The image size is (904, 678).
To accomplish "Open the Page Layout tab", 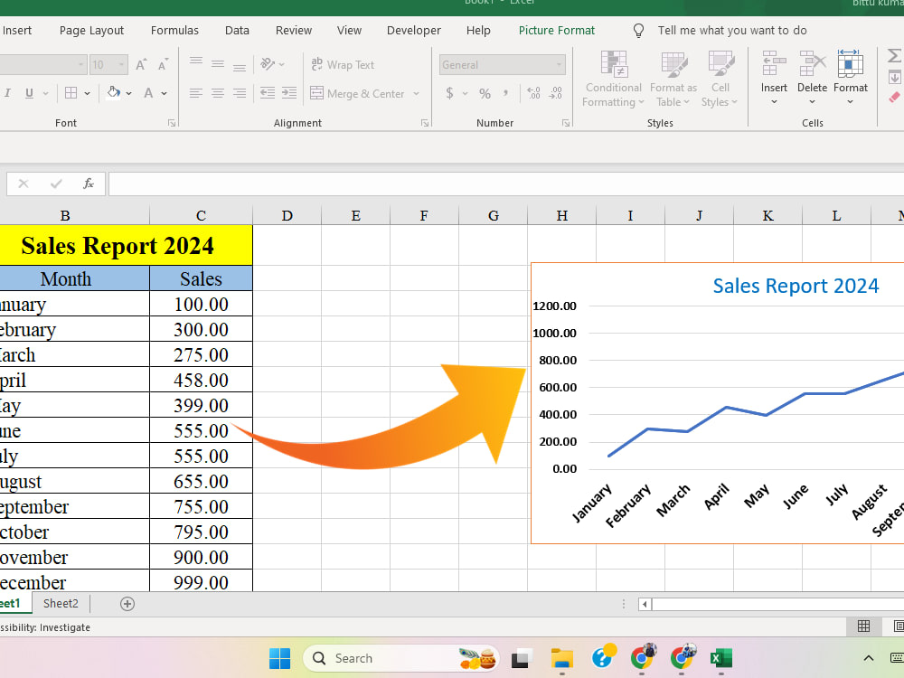I will point(91,31).
